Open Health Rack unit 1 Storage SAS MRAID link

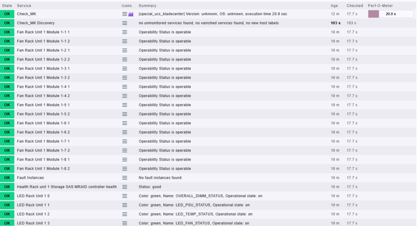pyautogui.click(x=67, y=187)
